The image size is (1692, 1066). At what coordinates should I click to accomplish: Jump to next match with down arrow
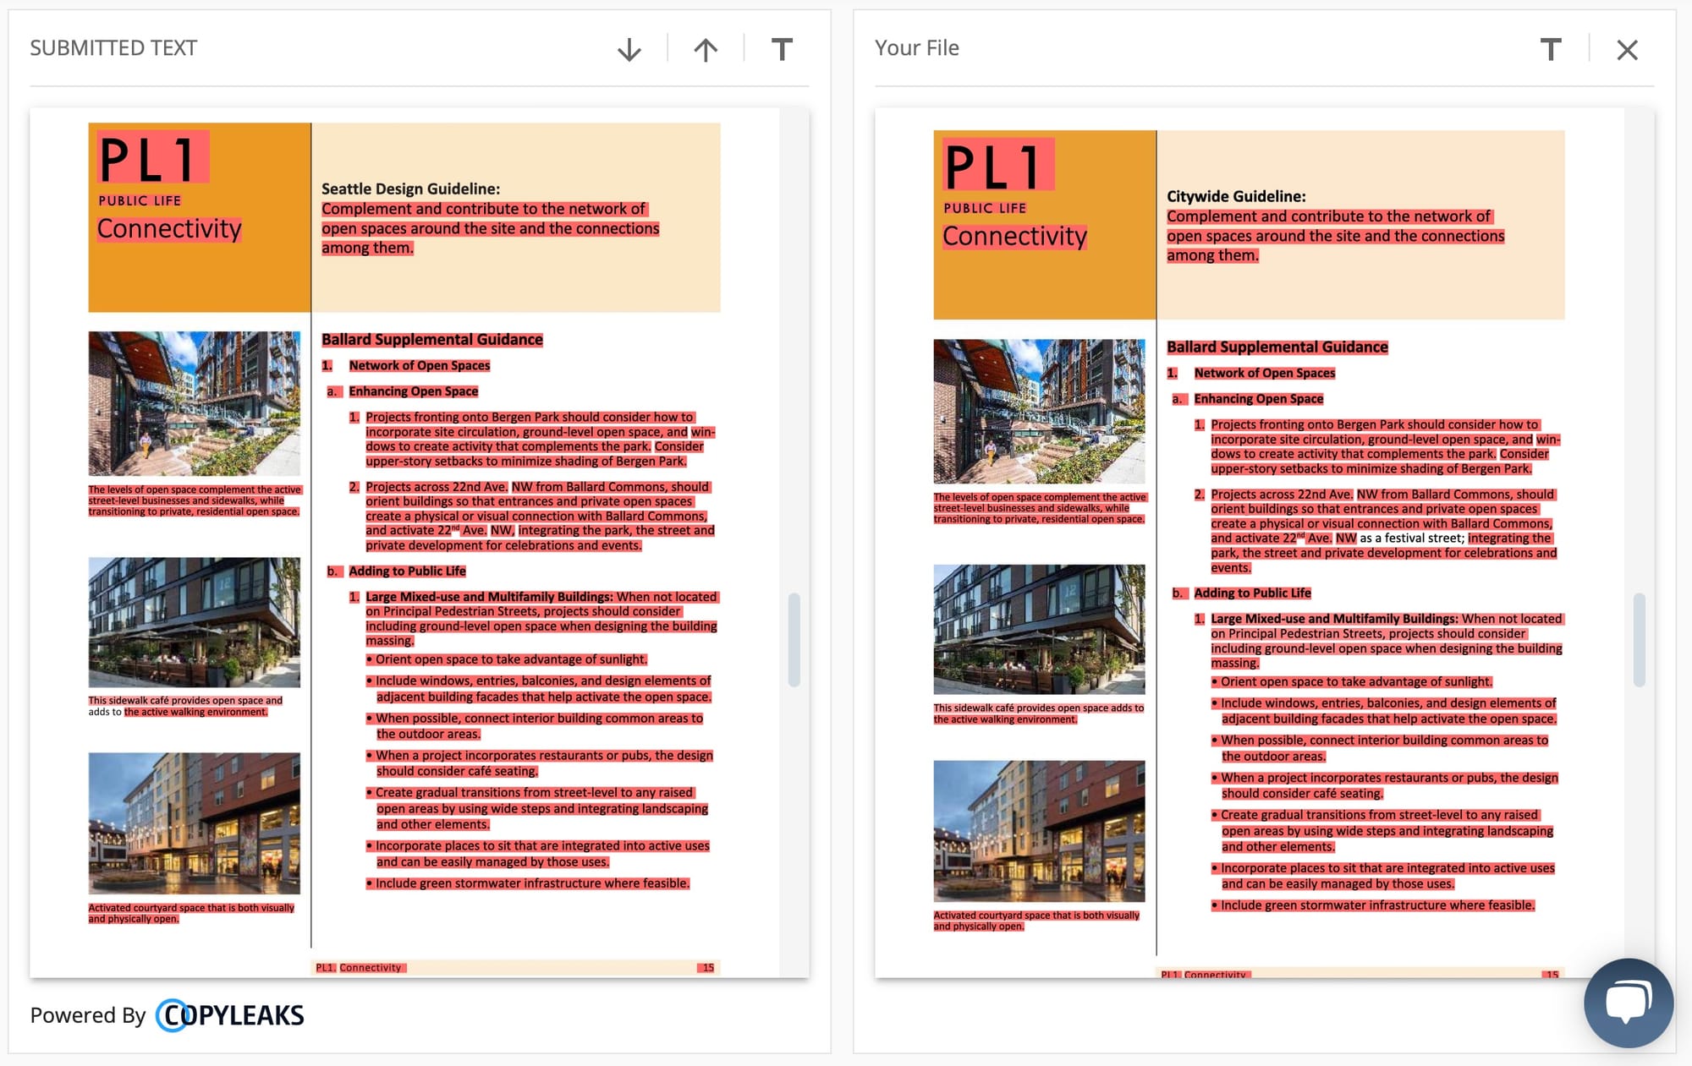click(x=629, y=50)
